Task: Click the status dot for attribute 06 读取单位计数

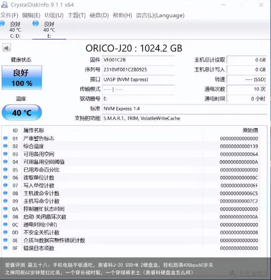Action: click(x=5, y=178)
